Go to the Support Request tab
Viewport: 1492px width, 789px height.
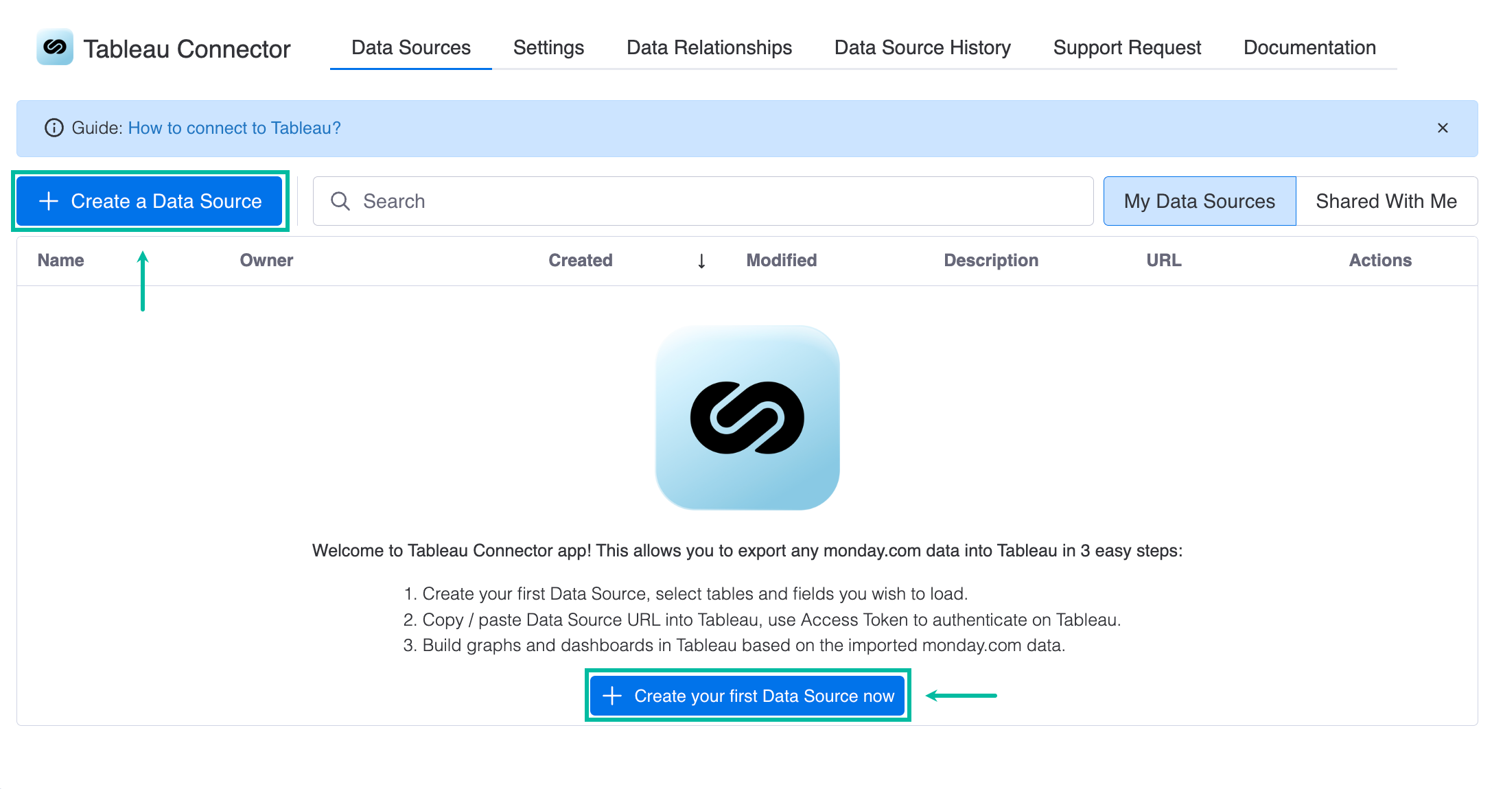click(x=1127, y=48)
